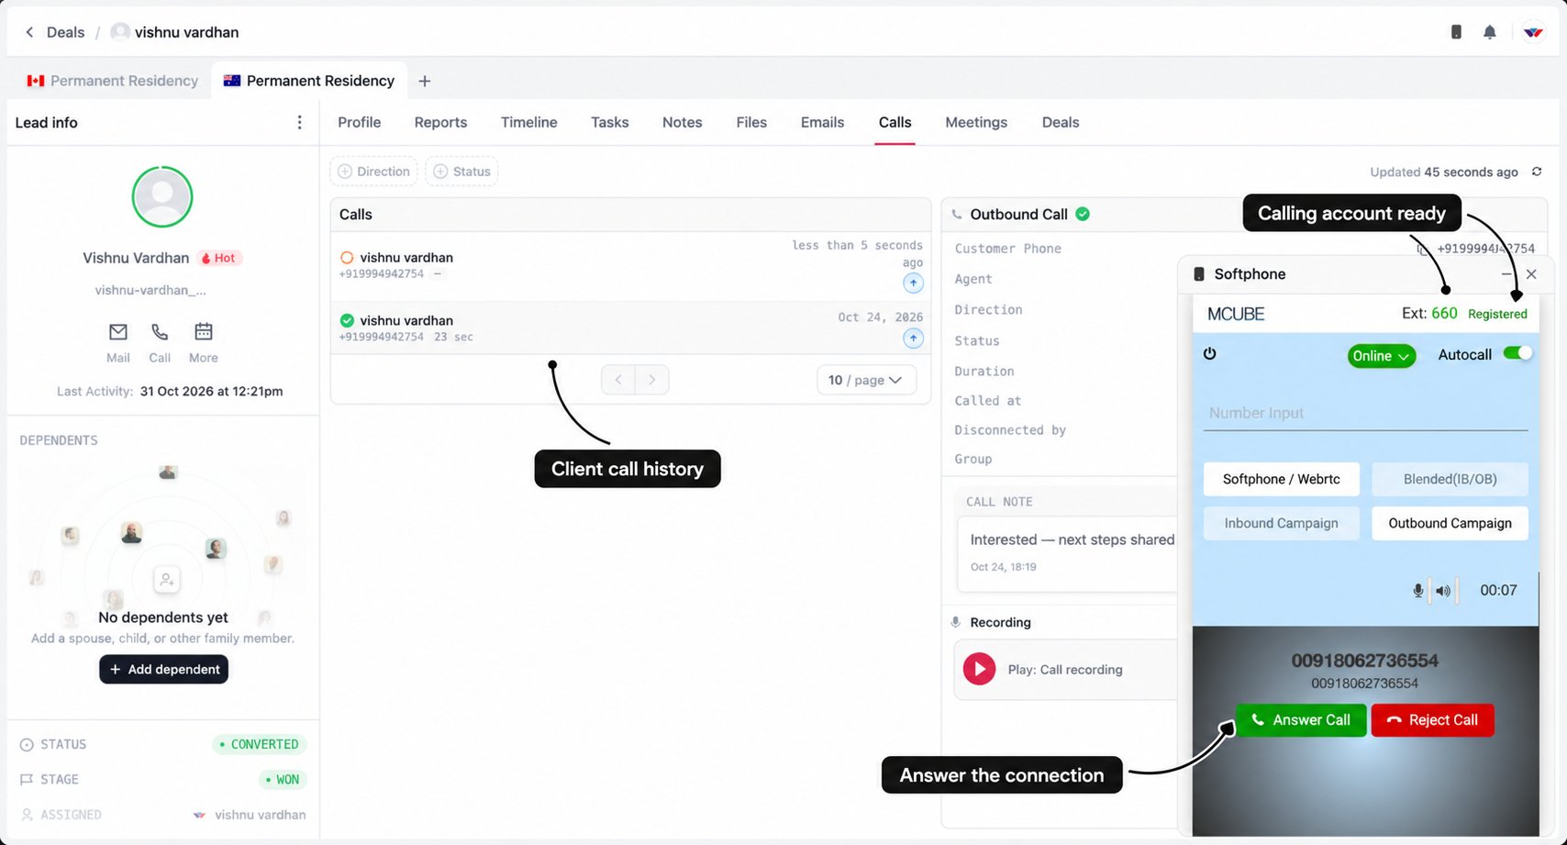The height and width of the screenshot is (845, 1567).
Task: Open the Notes tab
Action: pos(682,122)
